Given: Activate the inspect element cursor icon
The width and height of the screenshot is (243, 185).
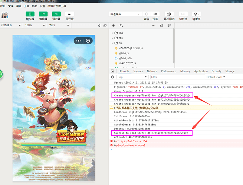Looking at the screenshot, I should coord(112,71).
